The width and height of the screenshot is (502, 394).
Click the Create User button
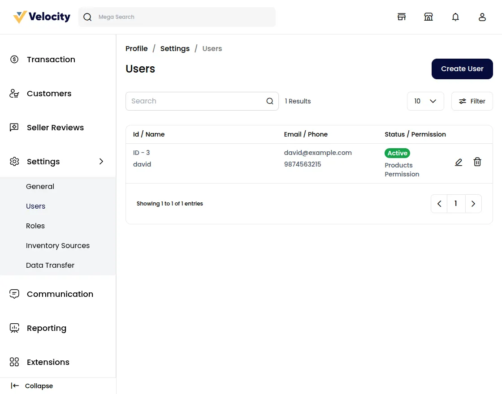[x=462, y=69]
